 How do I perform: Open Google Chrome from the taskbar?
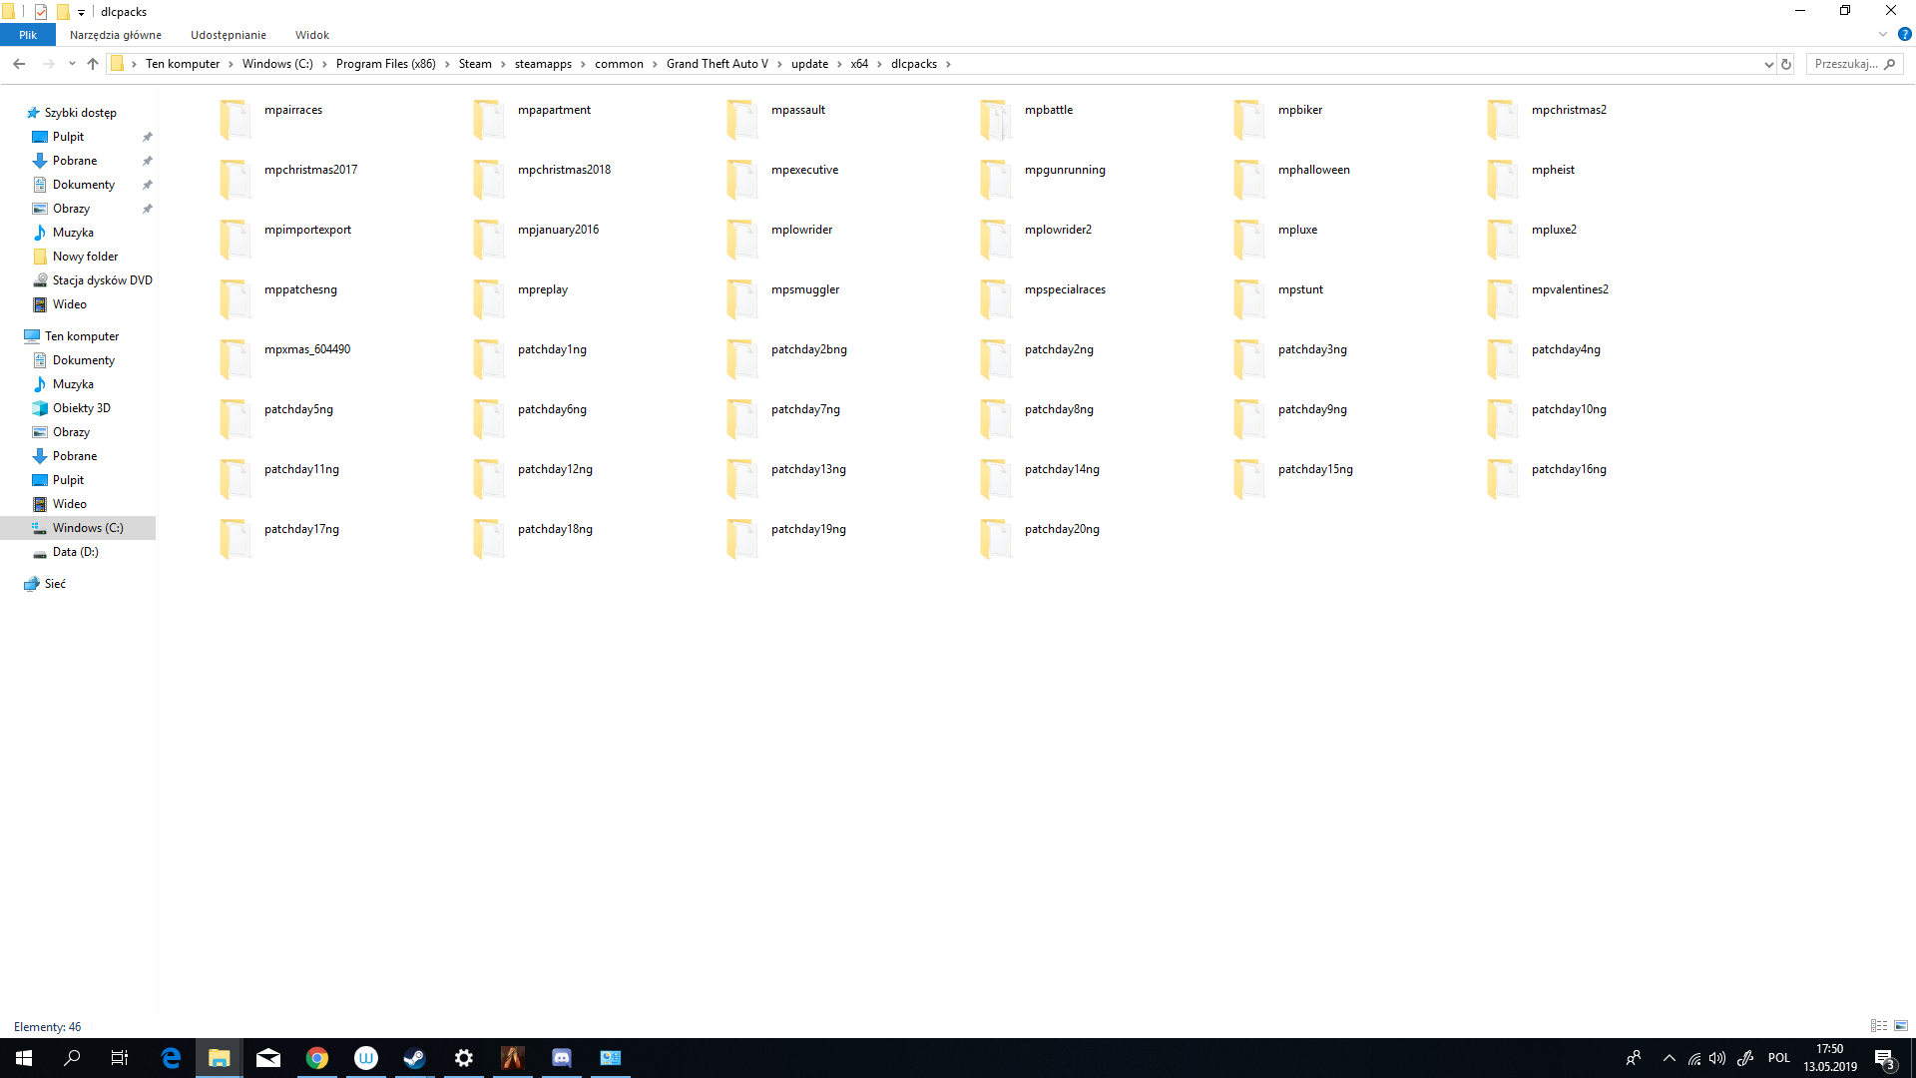click(x=317, y=1058)
